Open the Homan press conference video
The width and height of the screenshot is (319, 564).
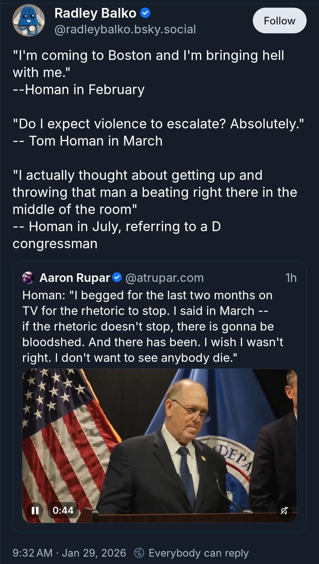159,443
